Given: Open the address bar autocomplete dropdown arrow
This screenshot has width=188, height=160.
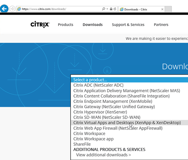Looking at the screenshot, I should [107, 9].
